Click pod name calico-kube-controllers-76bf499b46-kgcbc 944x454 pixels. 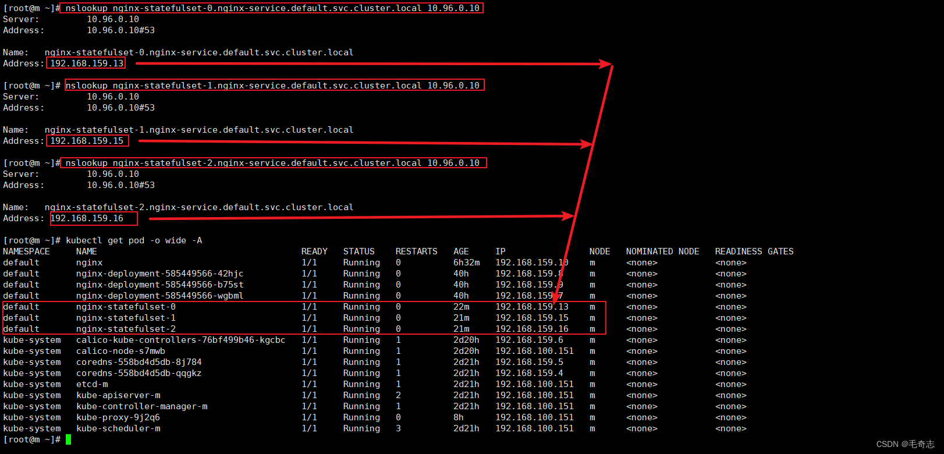pos(180,340)
